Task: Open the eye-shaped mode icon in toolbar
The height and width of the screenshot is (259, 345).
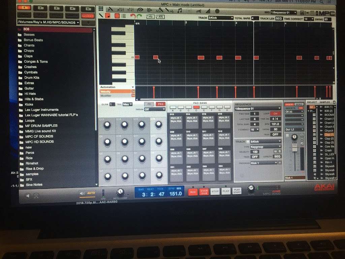Action: click(140, 10)
